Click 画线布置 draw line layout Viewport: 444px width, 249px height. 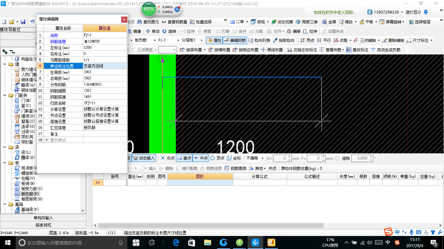(x=272, y=50)
